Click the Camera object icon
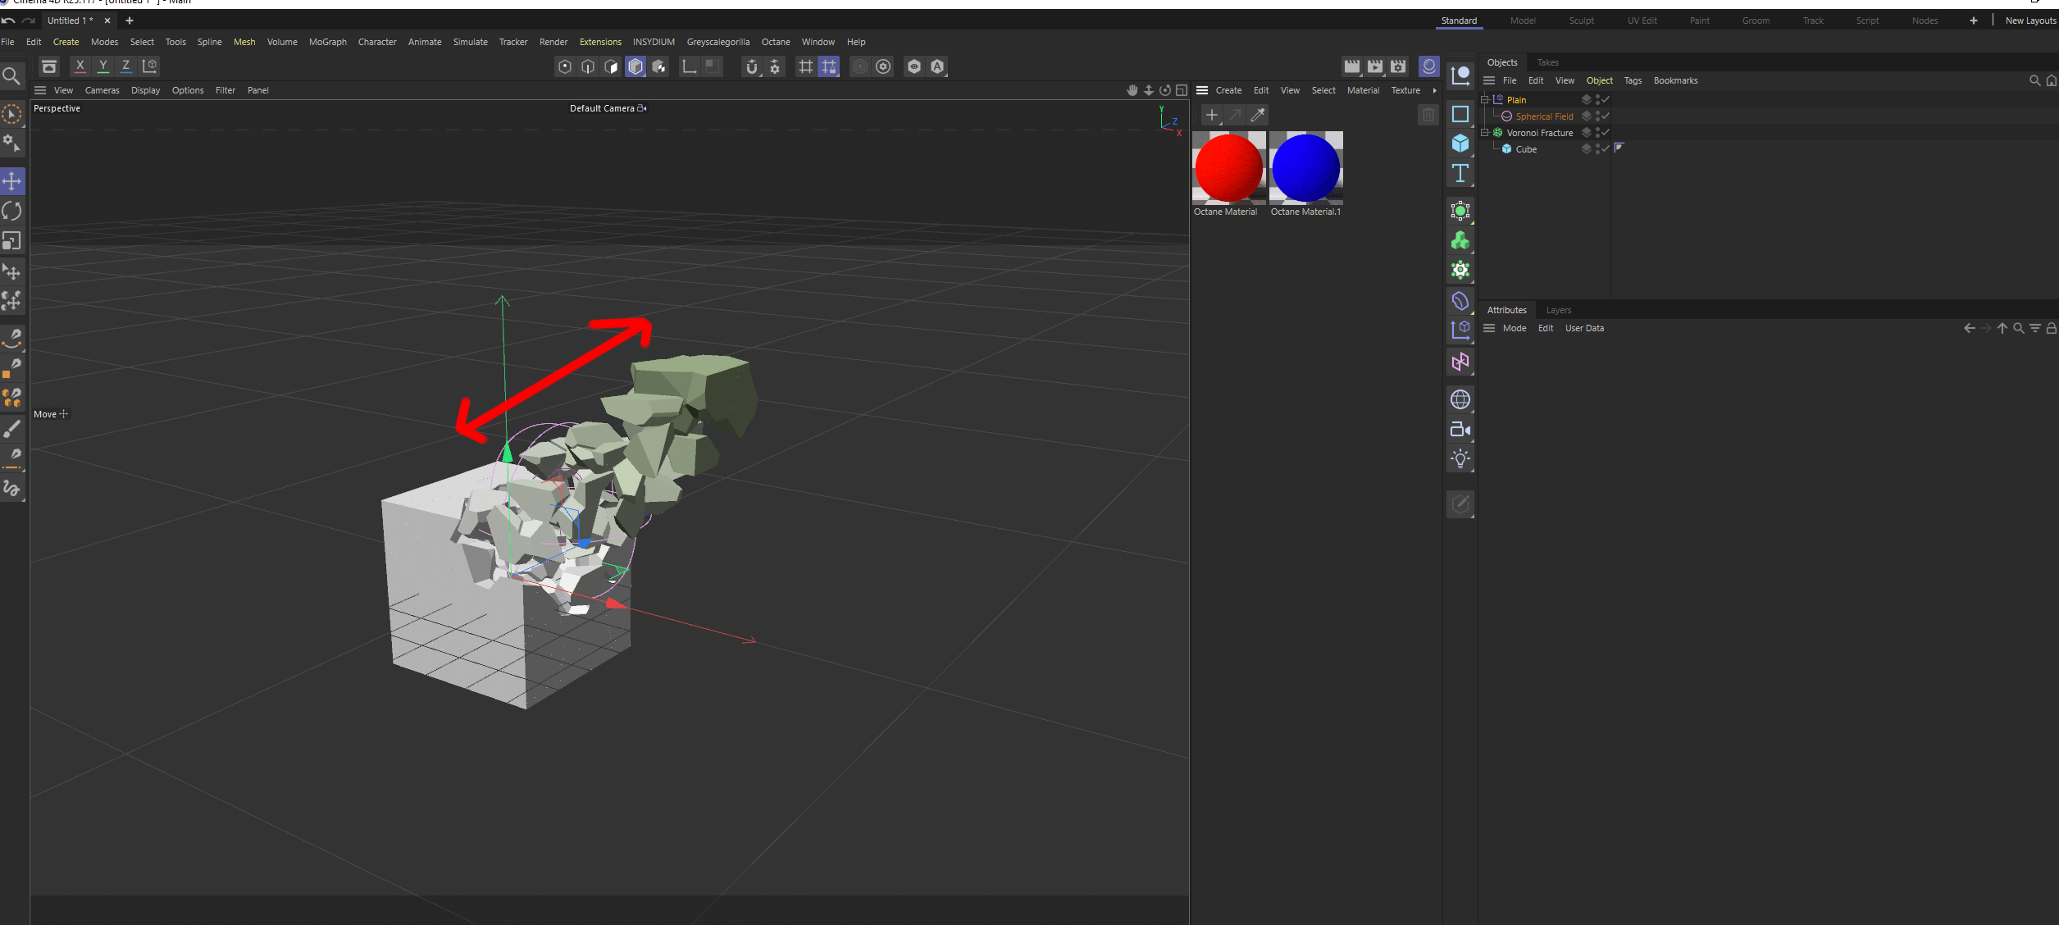The width and height of the screenshot is (2059, 925). (1460, 430)
